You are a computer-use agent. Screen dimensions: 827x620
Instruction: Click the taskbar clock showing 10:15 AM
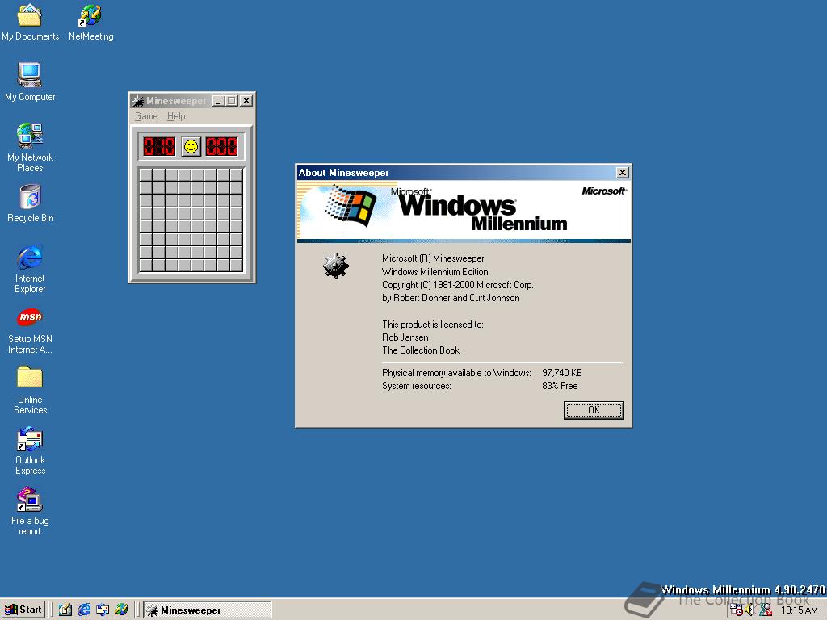(799, 610)
